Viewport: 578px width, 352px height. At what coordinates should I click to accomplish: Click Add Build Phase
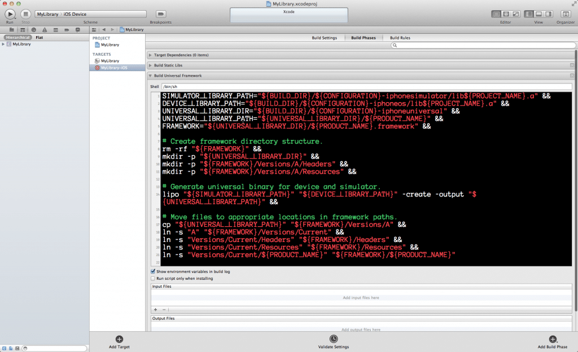[x=552, y=342]
